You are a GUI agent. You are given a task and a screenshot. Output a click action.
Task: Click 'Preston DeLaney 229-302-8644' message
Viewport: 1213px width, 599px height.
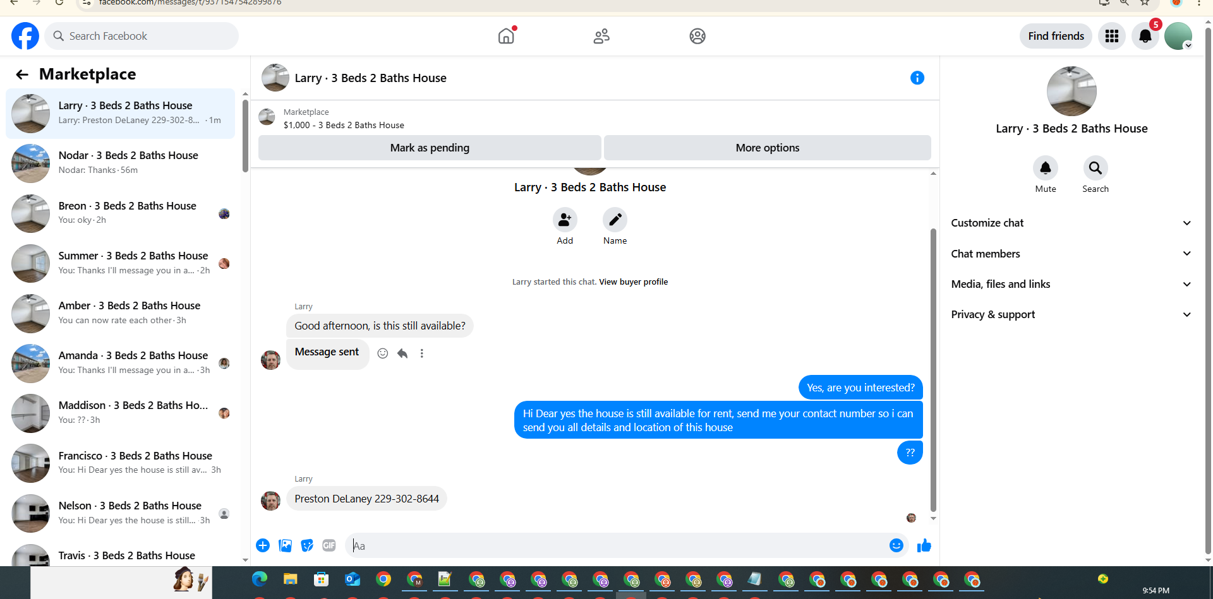[x=366, y=499]
